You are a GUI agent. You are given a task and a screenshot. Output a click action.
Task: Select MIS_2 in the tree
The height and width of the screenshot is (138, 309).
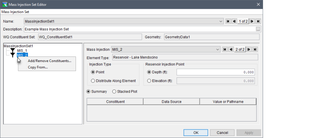[22, 55]
